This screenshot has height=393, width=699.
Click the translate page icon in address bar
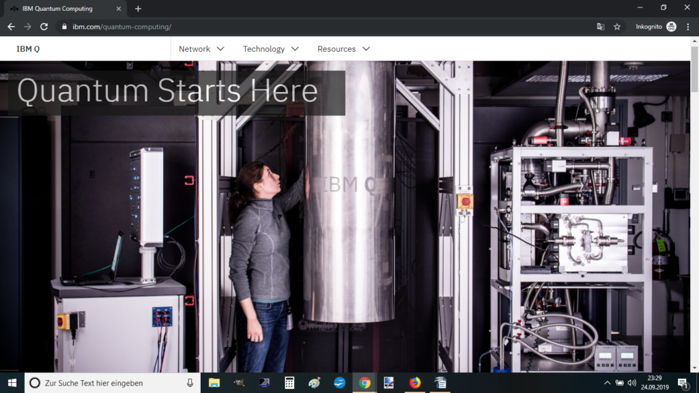[601, 27]
